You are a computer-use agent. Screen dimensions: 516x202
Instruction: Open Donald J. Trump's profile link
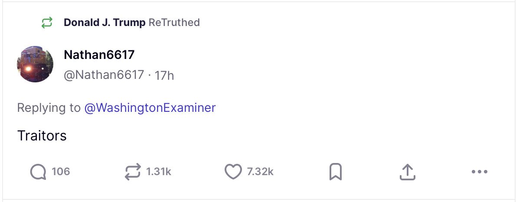105,23
